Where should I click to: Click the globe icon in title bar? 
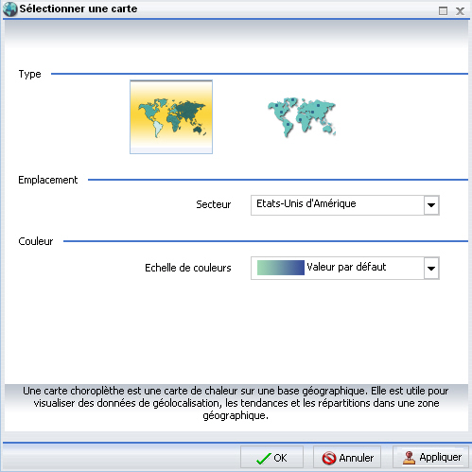(x=9, y=9)
